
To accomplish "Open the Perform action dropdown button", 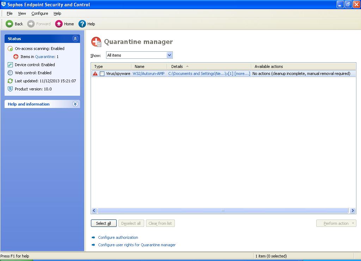I will 336,223.
